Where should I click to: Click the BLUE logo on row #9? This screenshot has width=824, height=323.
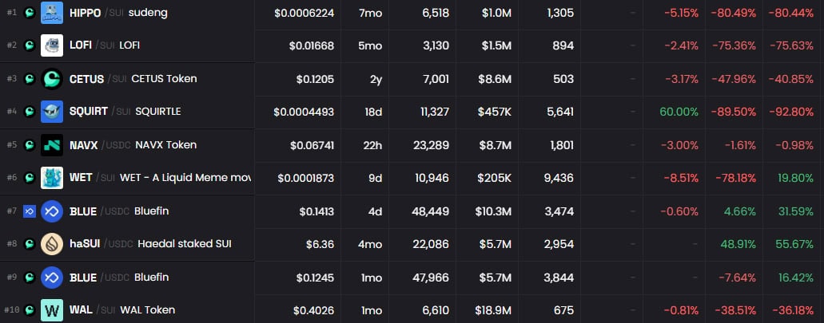[51, 277]
